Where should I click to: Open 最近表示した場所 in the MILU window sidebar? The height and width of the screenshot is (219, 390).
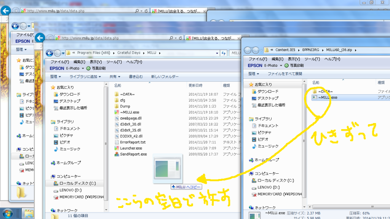[x=70, y=108]
